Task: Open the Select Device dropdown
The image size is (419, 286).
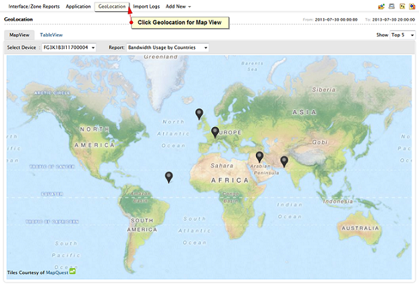Action: (69, 47)
